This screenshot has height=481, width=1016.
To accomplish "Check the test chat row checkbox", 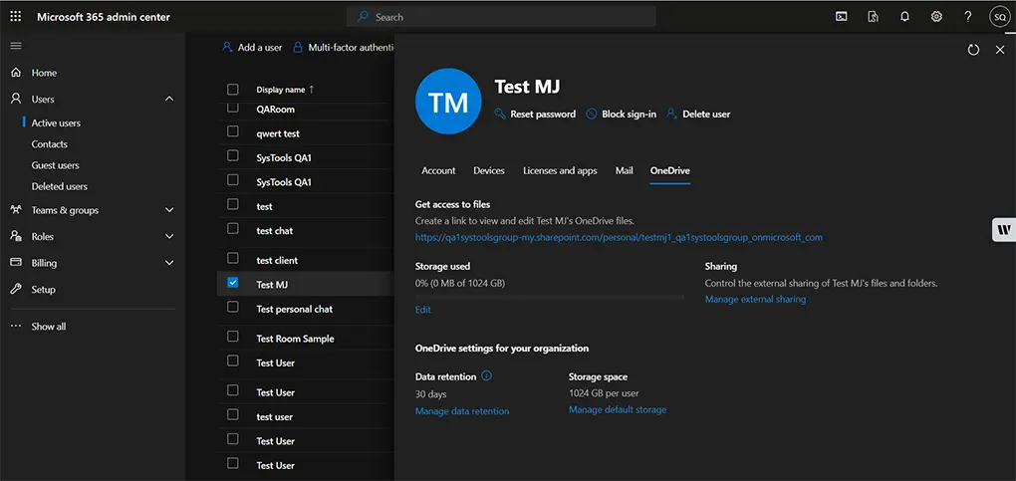I will tap(233, 228).
